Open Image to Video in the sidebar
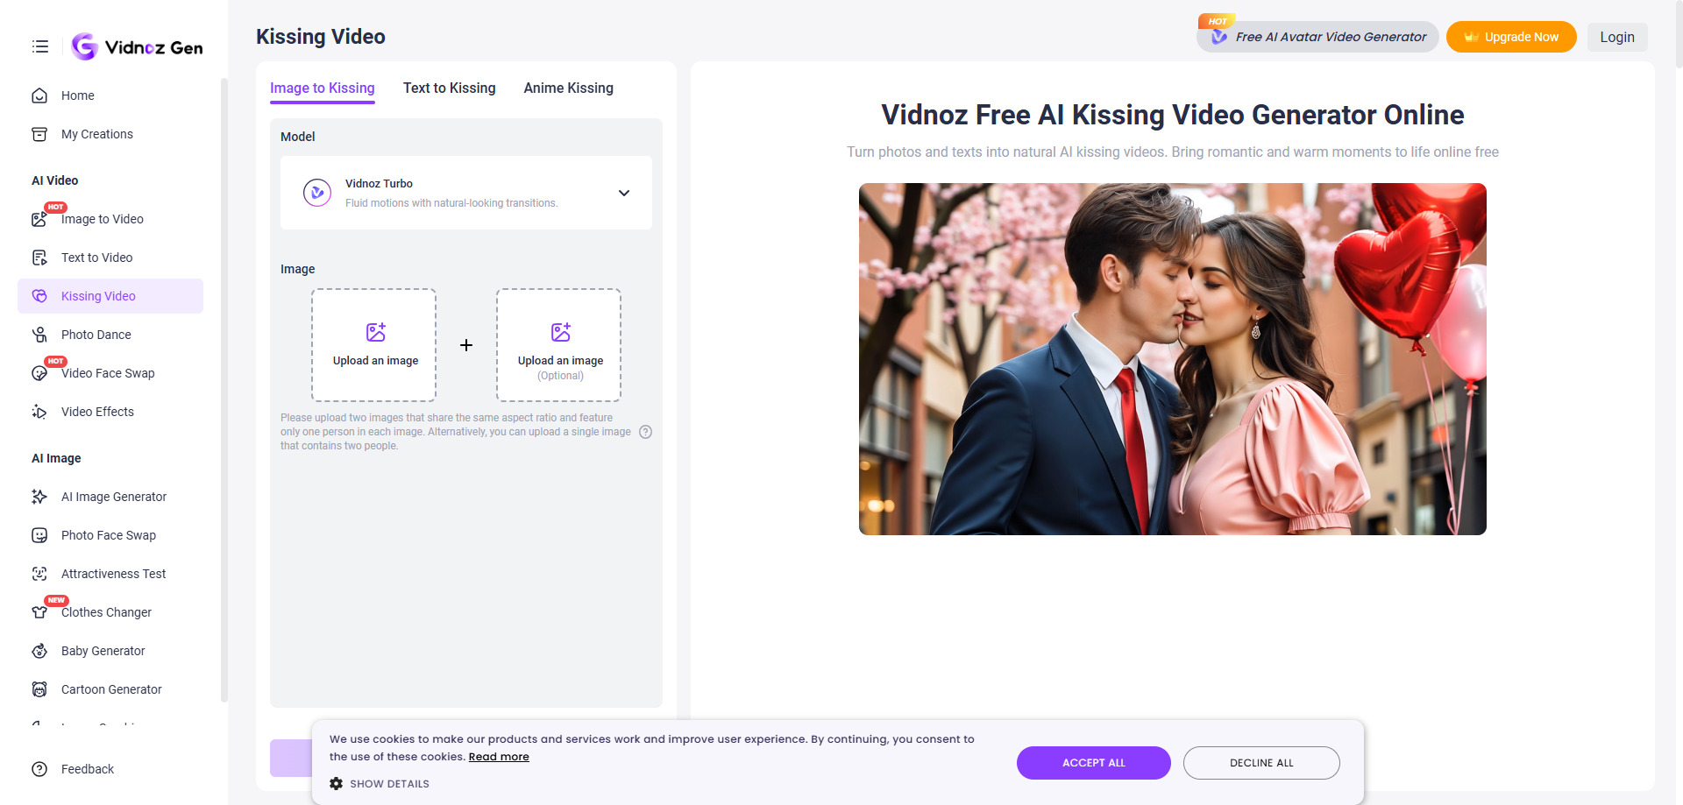 coord(110,219)
